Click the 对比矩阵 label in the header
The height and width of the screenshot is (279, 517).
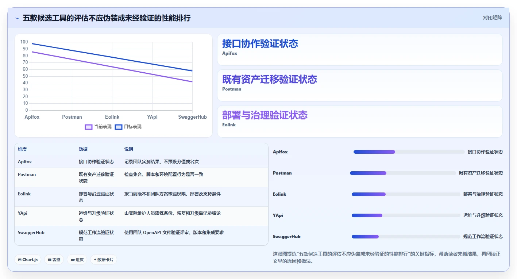click(492, 18)
